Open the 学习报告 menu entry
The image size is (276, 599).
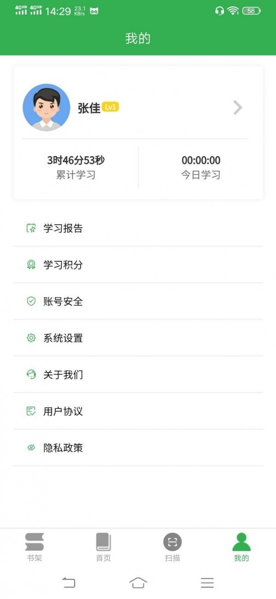click(63, 228)
